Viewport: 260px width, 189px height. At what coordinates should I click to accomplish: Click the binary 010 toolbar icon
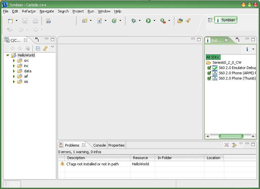click(48, 21)
